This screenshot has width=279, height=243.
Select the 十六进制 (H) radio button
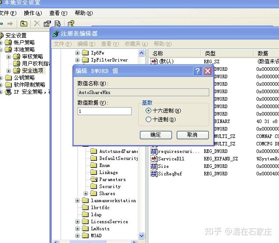click(x=148, y=111)
